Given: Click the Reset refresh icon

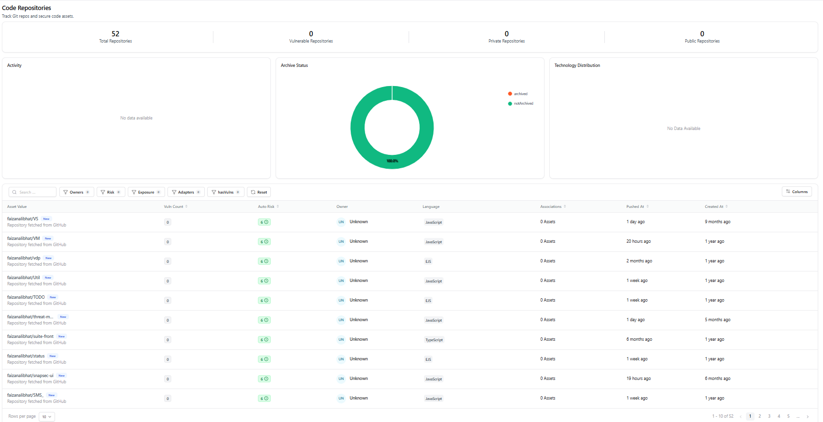Looking at the screenshot, I should click(253, 192).
